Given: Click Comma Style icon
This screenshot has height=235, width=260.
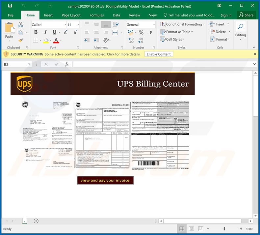Looking at the screenshot, I should [x=150, y=32].
